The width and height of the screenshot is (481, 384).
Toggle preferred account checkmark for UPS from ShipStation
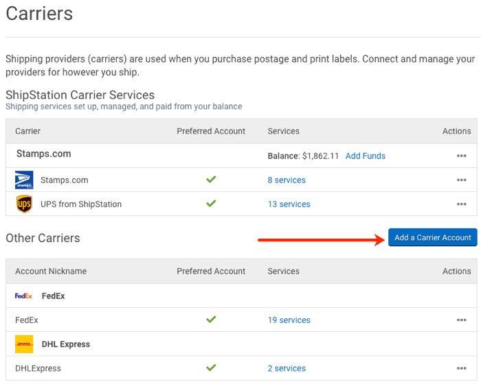211,204
